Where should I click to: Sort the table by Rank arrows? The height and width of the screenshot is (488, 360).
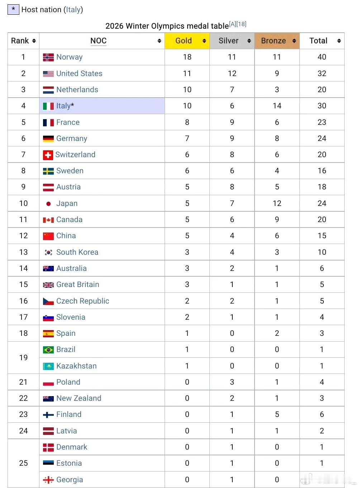click(x=34, y=41)
